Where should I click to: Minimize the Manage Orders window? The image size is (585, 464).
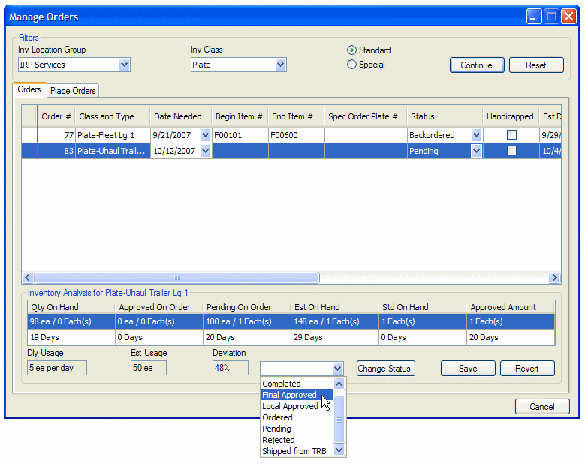click(x=534, y=17)
